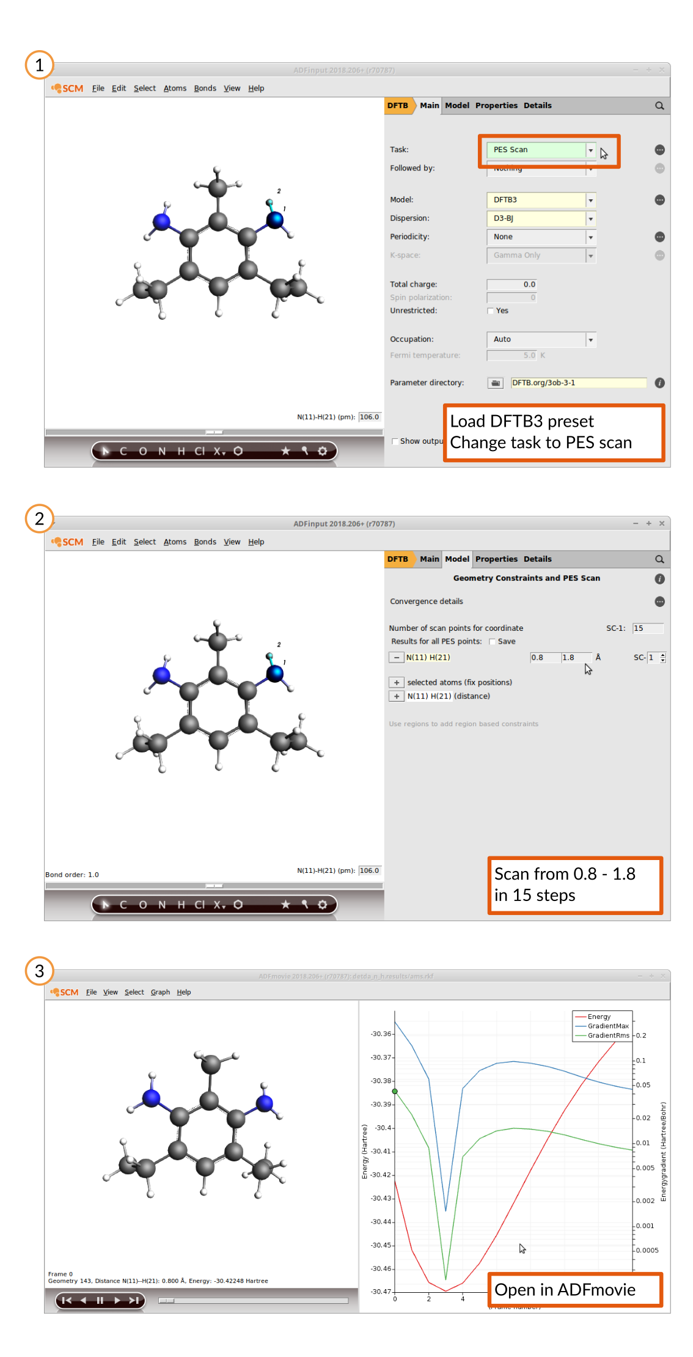
Task: Pick the Carbon (C) tool in the Geometry Constraints window
Action: tap(123, 905)
